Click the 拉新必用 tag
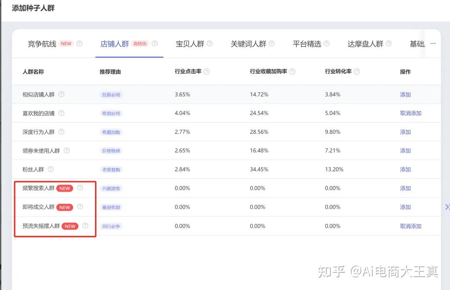The height and width of the screenshot is (290, 450). click(x=111, y=95)
